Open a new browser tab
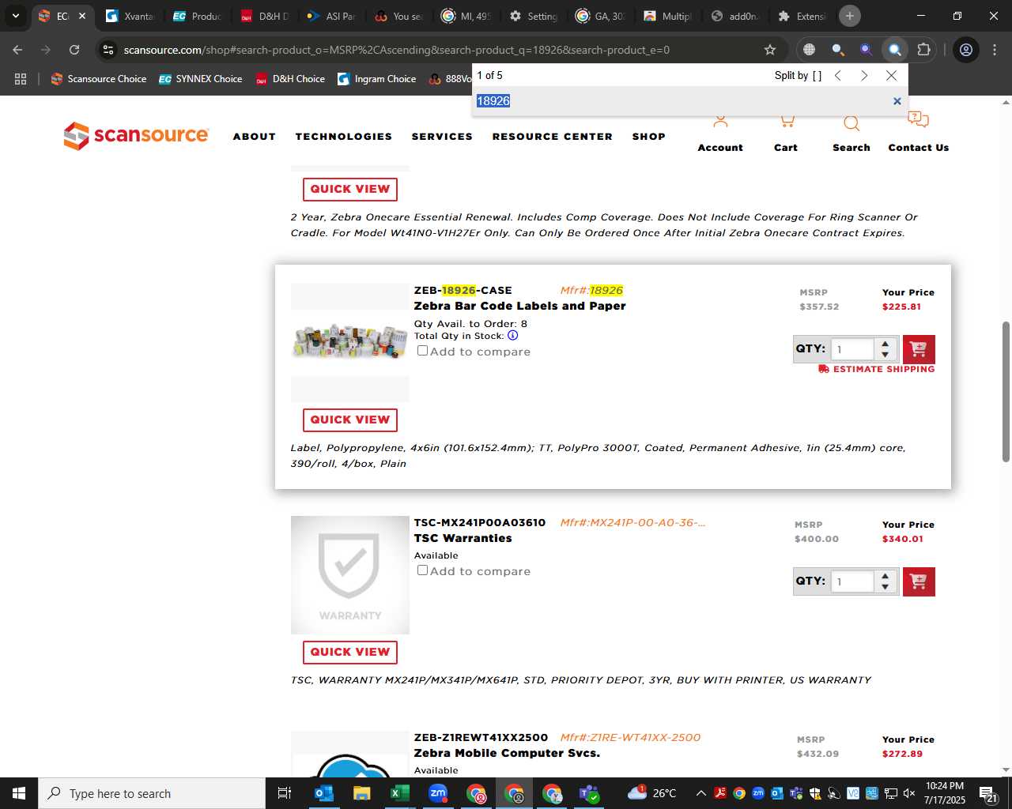The width and height of the screenshot is (1012, 809). 850,16
